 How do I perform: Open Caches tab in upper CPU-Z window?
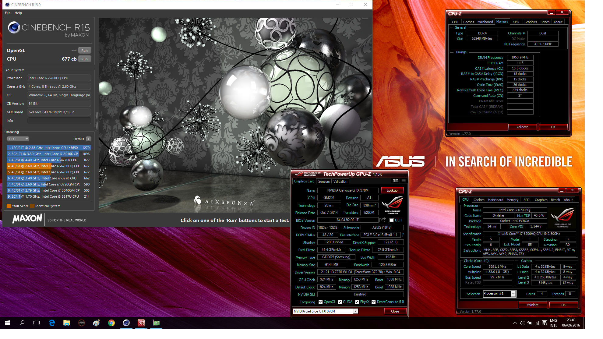pos(468,22)
